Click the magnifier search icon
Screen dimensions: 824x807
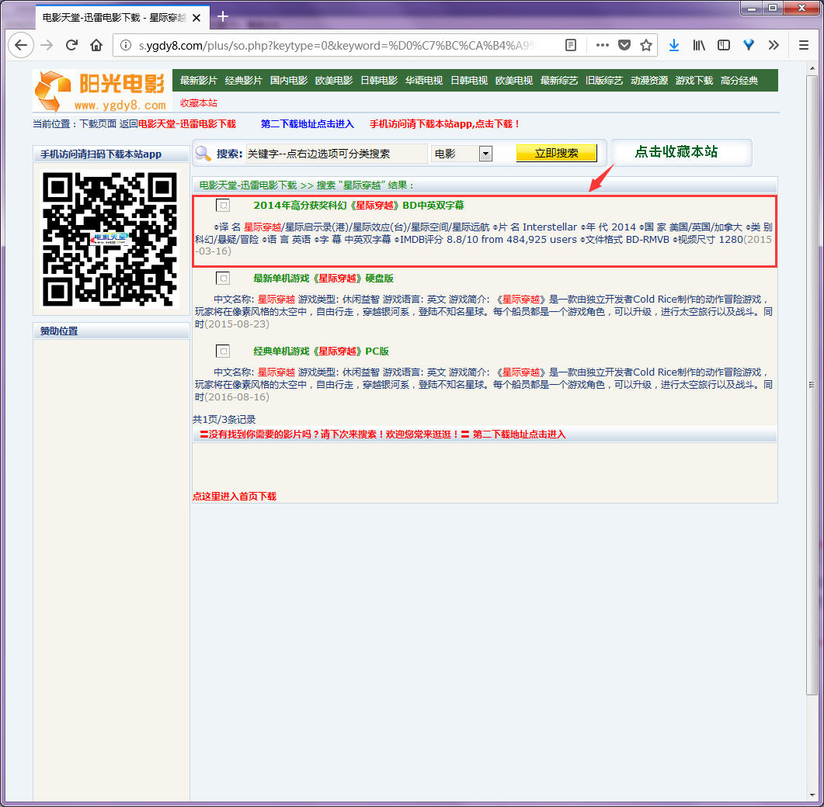click(203, 154)
